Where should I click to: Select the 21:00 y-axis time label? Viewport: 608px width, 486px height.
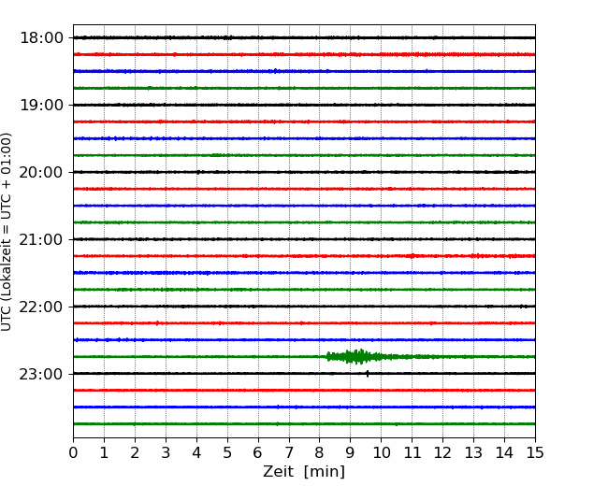point(41,239)
